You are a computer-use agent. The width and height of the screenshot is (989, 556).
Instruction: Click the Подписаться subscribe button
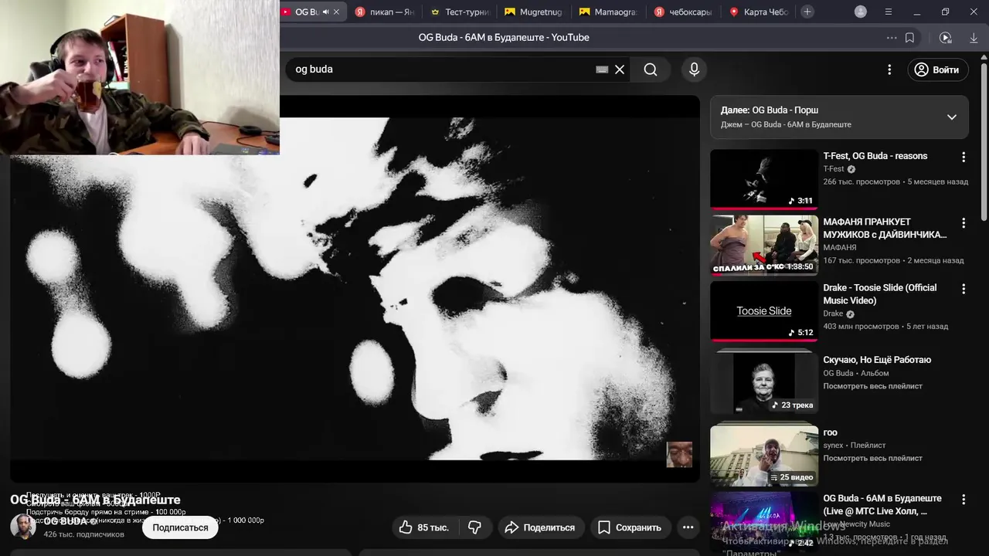tap(180, 527)
